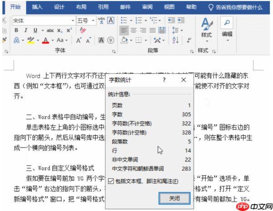Align text left
273x211 pixels.
point(124,30)
